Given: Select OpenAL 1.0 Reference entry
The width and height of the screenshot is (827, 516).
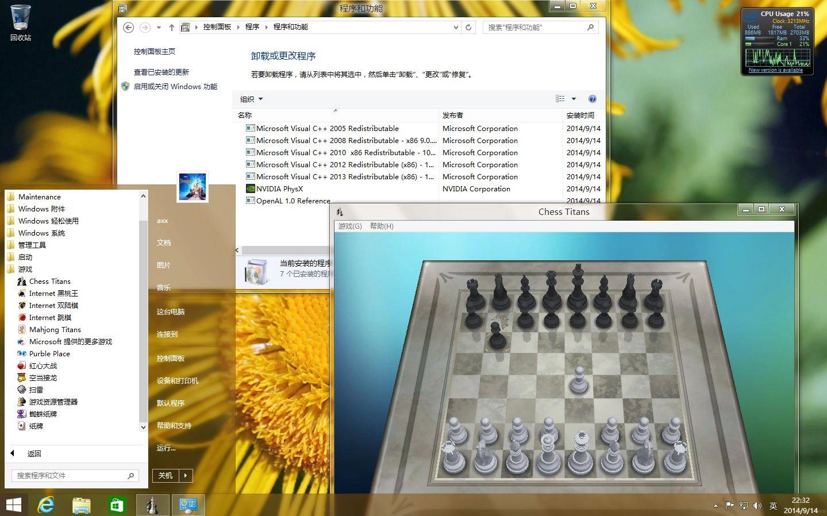Looking at the screenshot, I should [293, 201].
